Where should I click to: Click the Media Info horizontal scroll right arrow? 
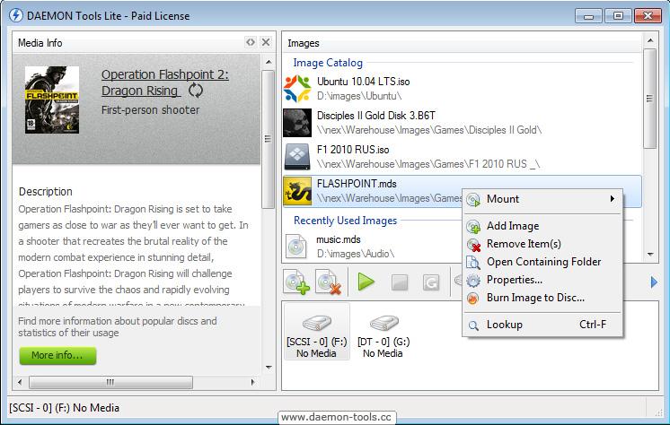[253, 382]
